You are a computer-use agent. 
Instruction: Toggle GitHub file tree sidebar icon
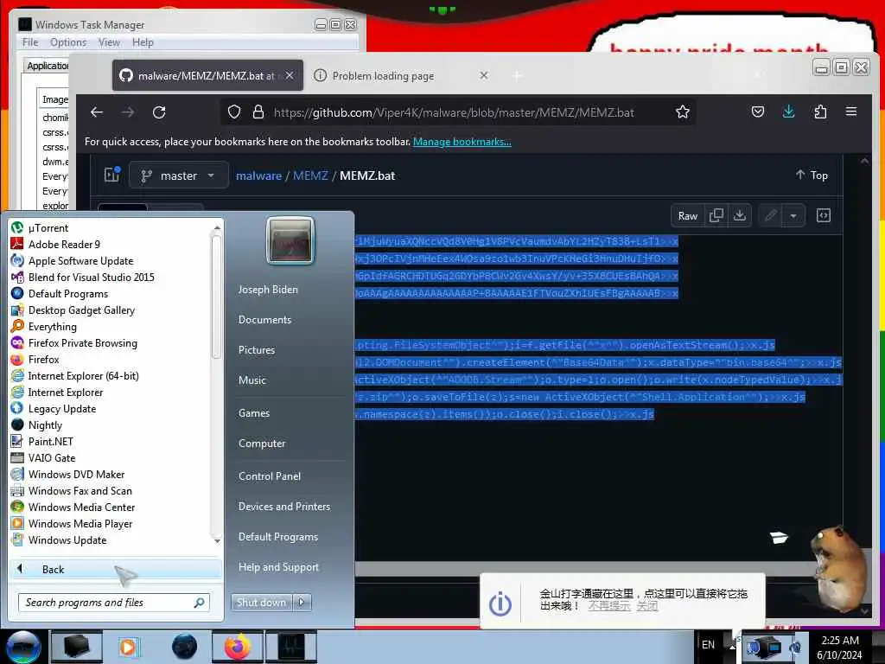click(111, 175)
